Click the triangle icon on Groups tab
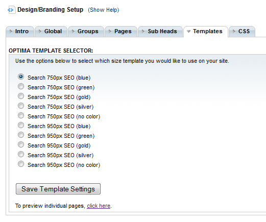 tap(73, 31)
